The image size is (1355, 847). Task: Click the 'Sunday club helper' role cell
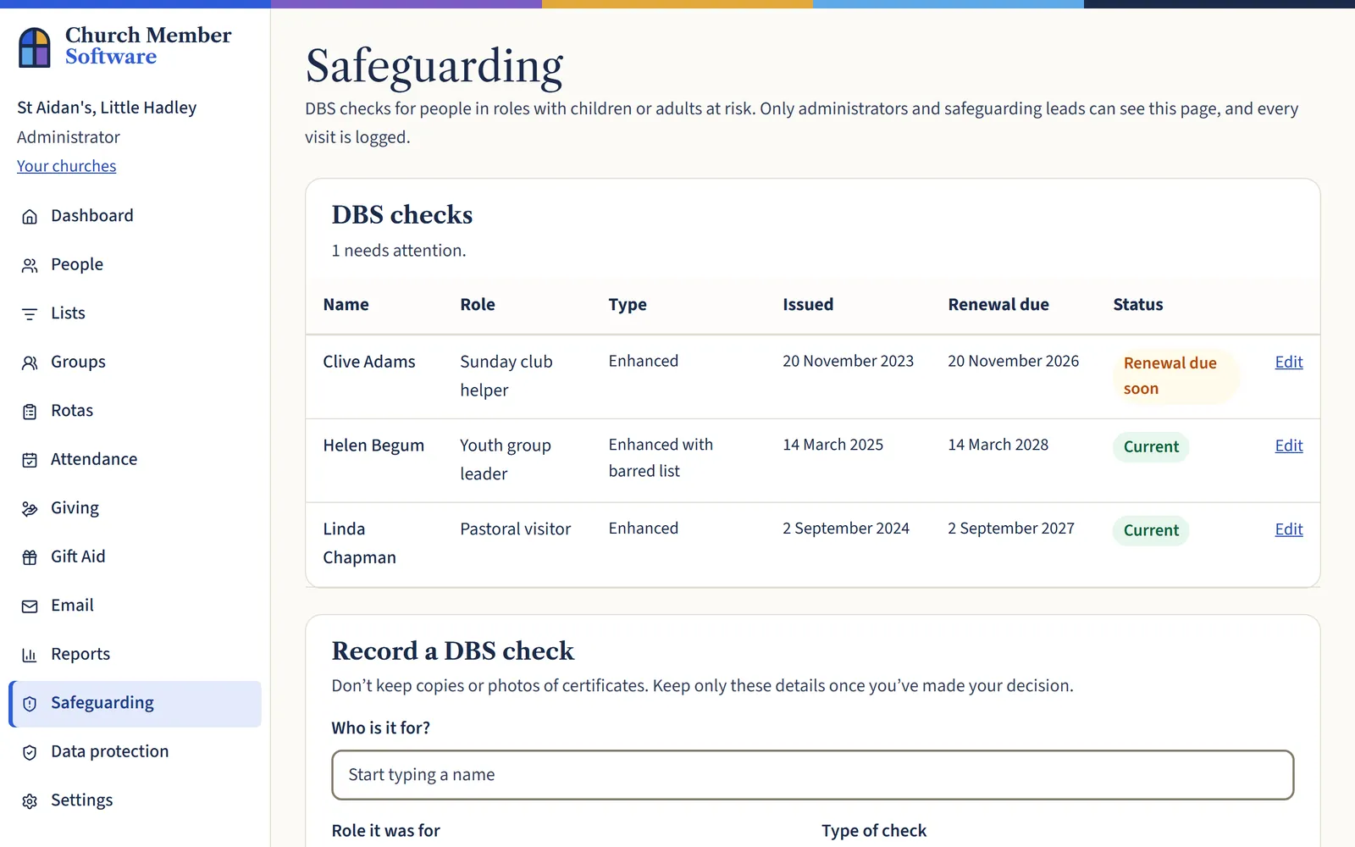[506, 376]
